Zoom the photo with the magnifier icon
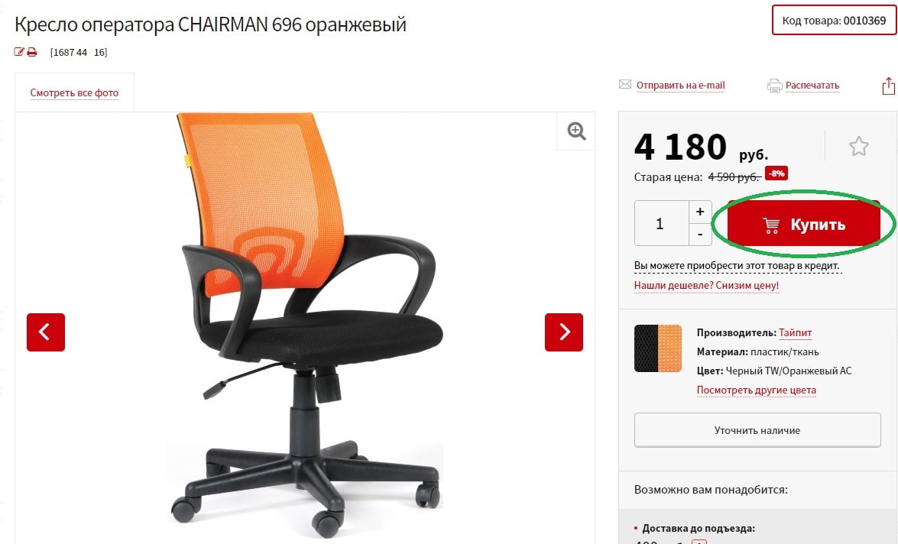The image size is (898, 544). point(576,131)
